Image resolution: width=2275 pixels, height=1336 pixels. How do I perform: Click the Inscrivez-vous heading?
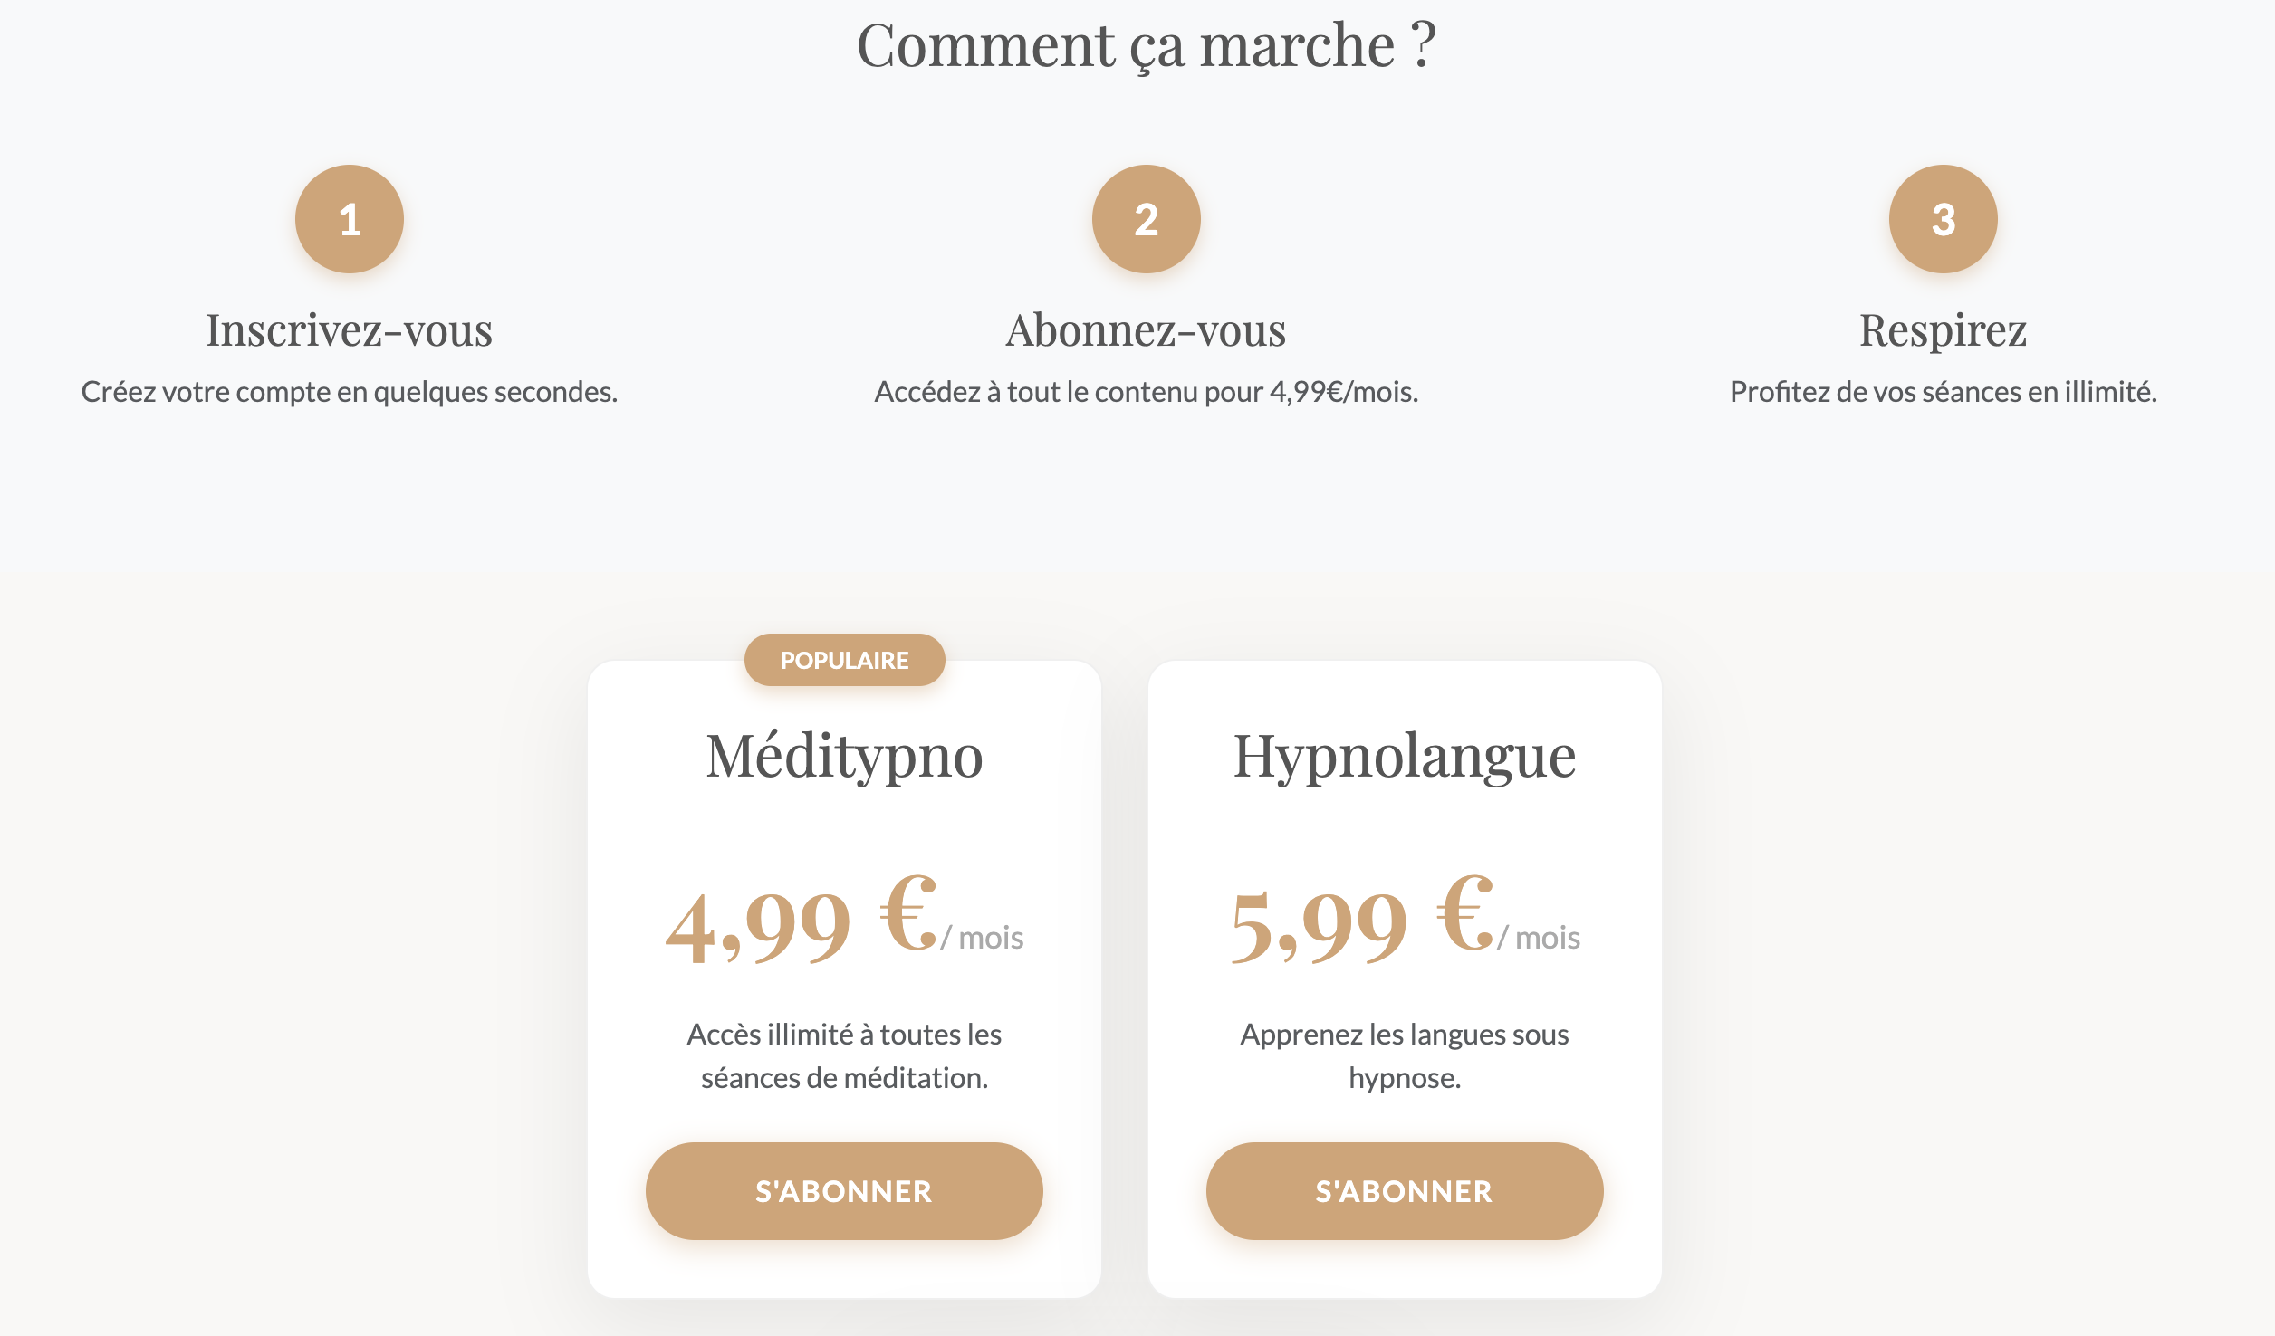pos(350,330)
